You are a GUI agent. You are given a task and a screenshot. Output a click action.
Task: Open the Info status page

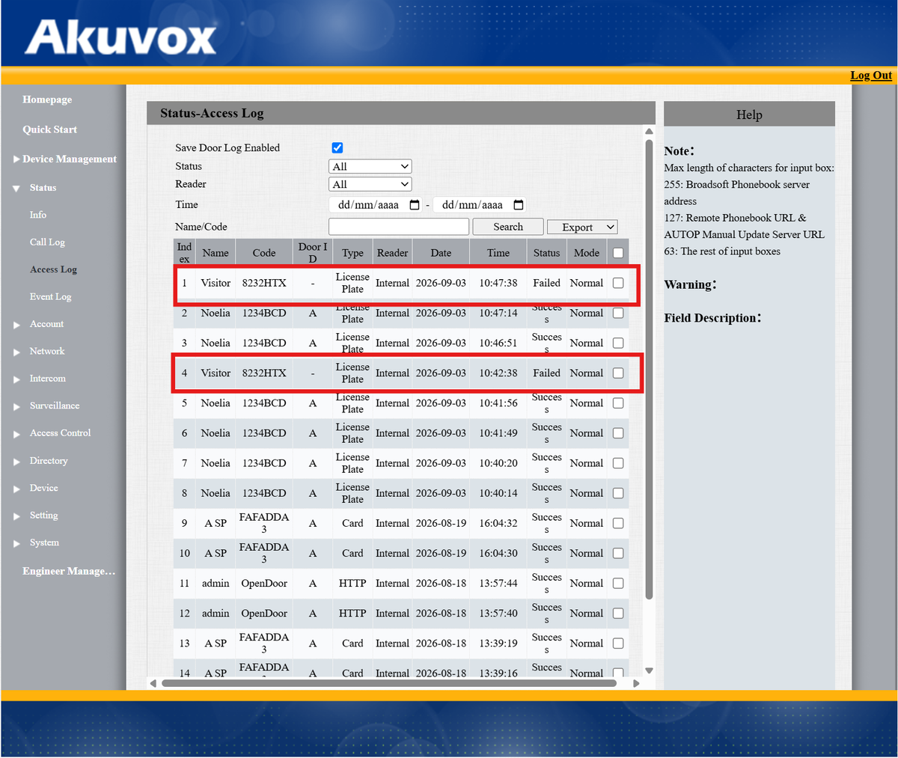38,215
